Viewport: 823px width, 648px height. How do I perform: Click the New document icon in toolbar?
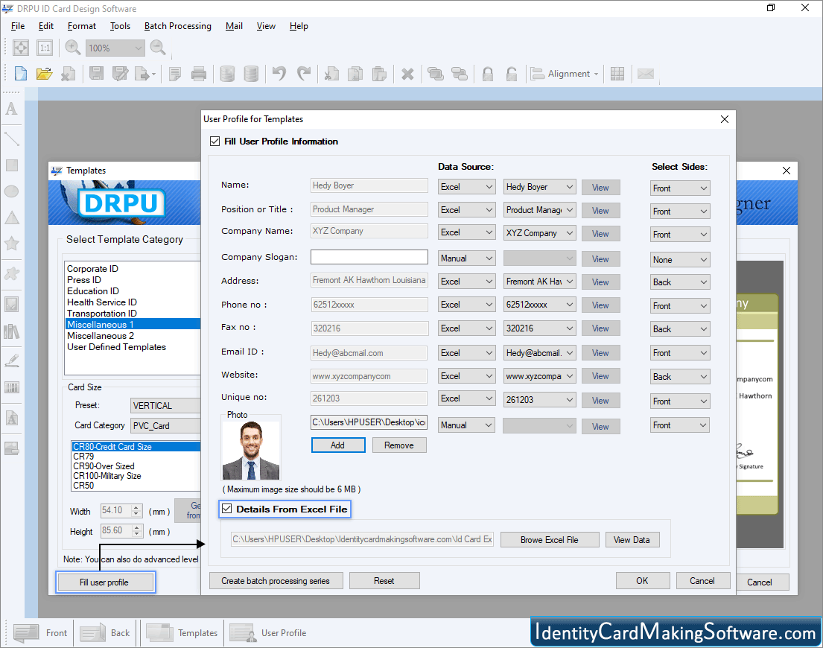(20, 74)
